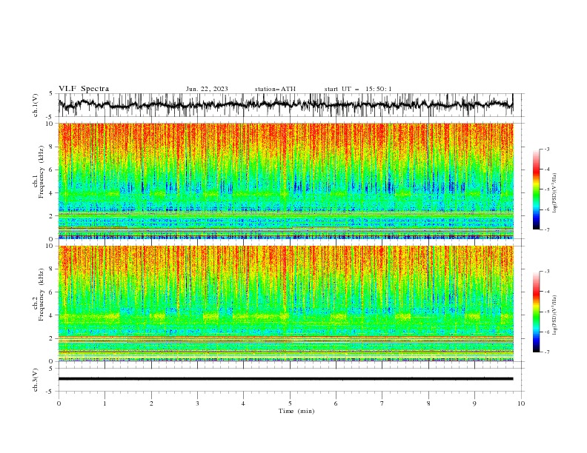Click the "VLF Spectra" plot title
Screen dimensions: 587x453
[x=84, y=89]
